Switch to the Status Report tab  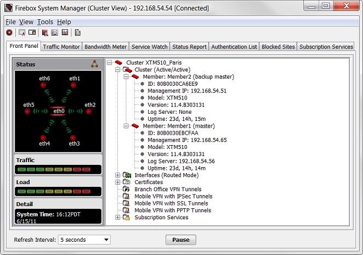point(189,47)
